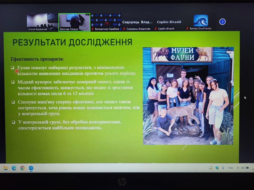Screen dimensions: 254x190
Task: Click the bullet text starting Сполуки миш'яку
Action: [79, 108]
